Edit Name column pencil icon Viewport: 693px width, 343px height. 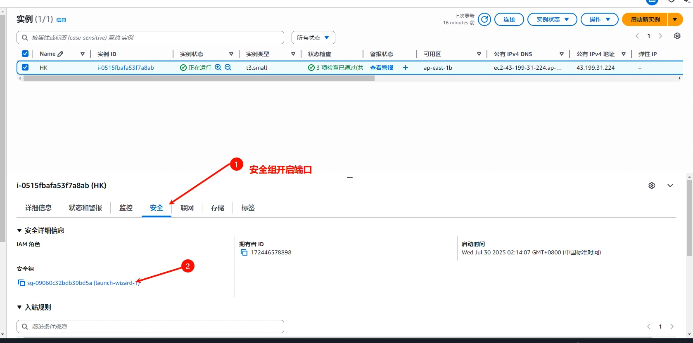click(60, 54)
